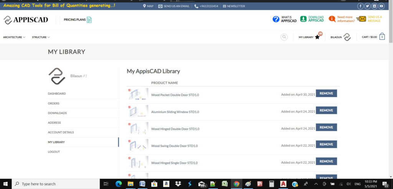The height and width of the screenshot is (189, 393).
Task: Open Account Details in sidebar
Action: tap(61, 132)
